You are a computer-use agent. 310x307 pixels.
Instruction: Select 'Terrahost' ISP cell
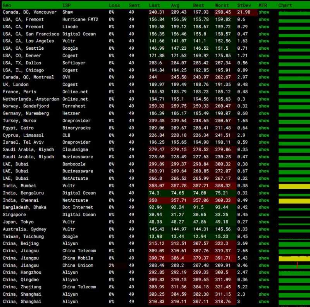[x=74, y=106]
